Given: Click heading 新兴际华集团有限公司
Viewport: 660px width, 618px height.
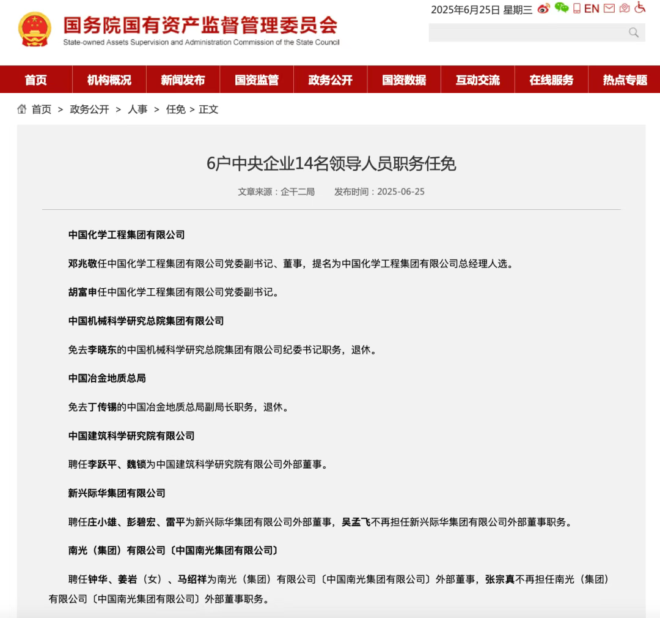Looking at the screenshot, I should tap(117, 493).
